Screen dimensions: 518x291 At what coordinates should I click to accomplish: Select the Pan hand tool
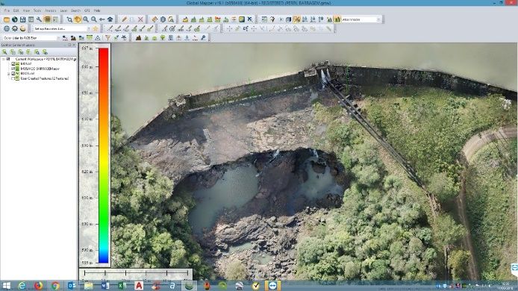78,20
